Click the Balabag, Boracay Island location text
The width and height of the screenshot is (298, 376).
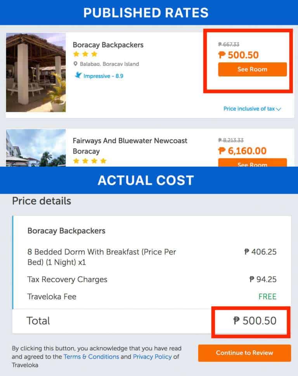109,64
